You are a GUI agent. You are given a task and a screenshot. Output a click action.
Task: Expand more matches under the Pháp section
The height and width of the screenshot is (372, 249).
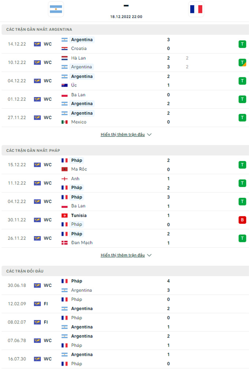click(x=123, y=255)
